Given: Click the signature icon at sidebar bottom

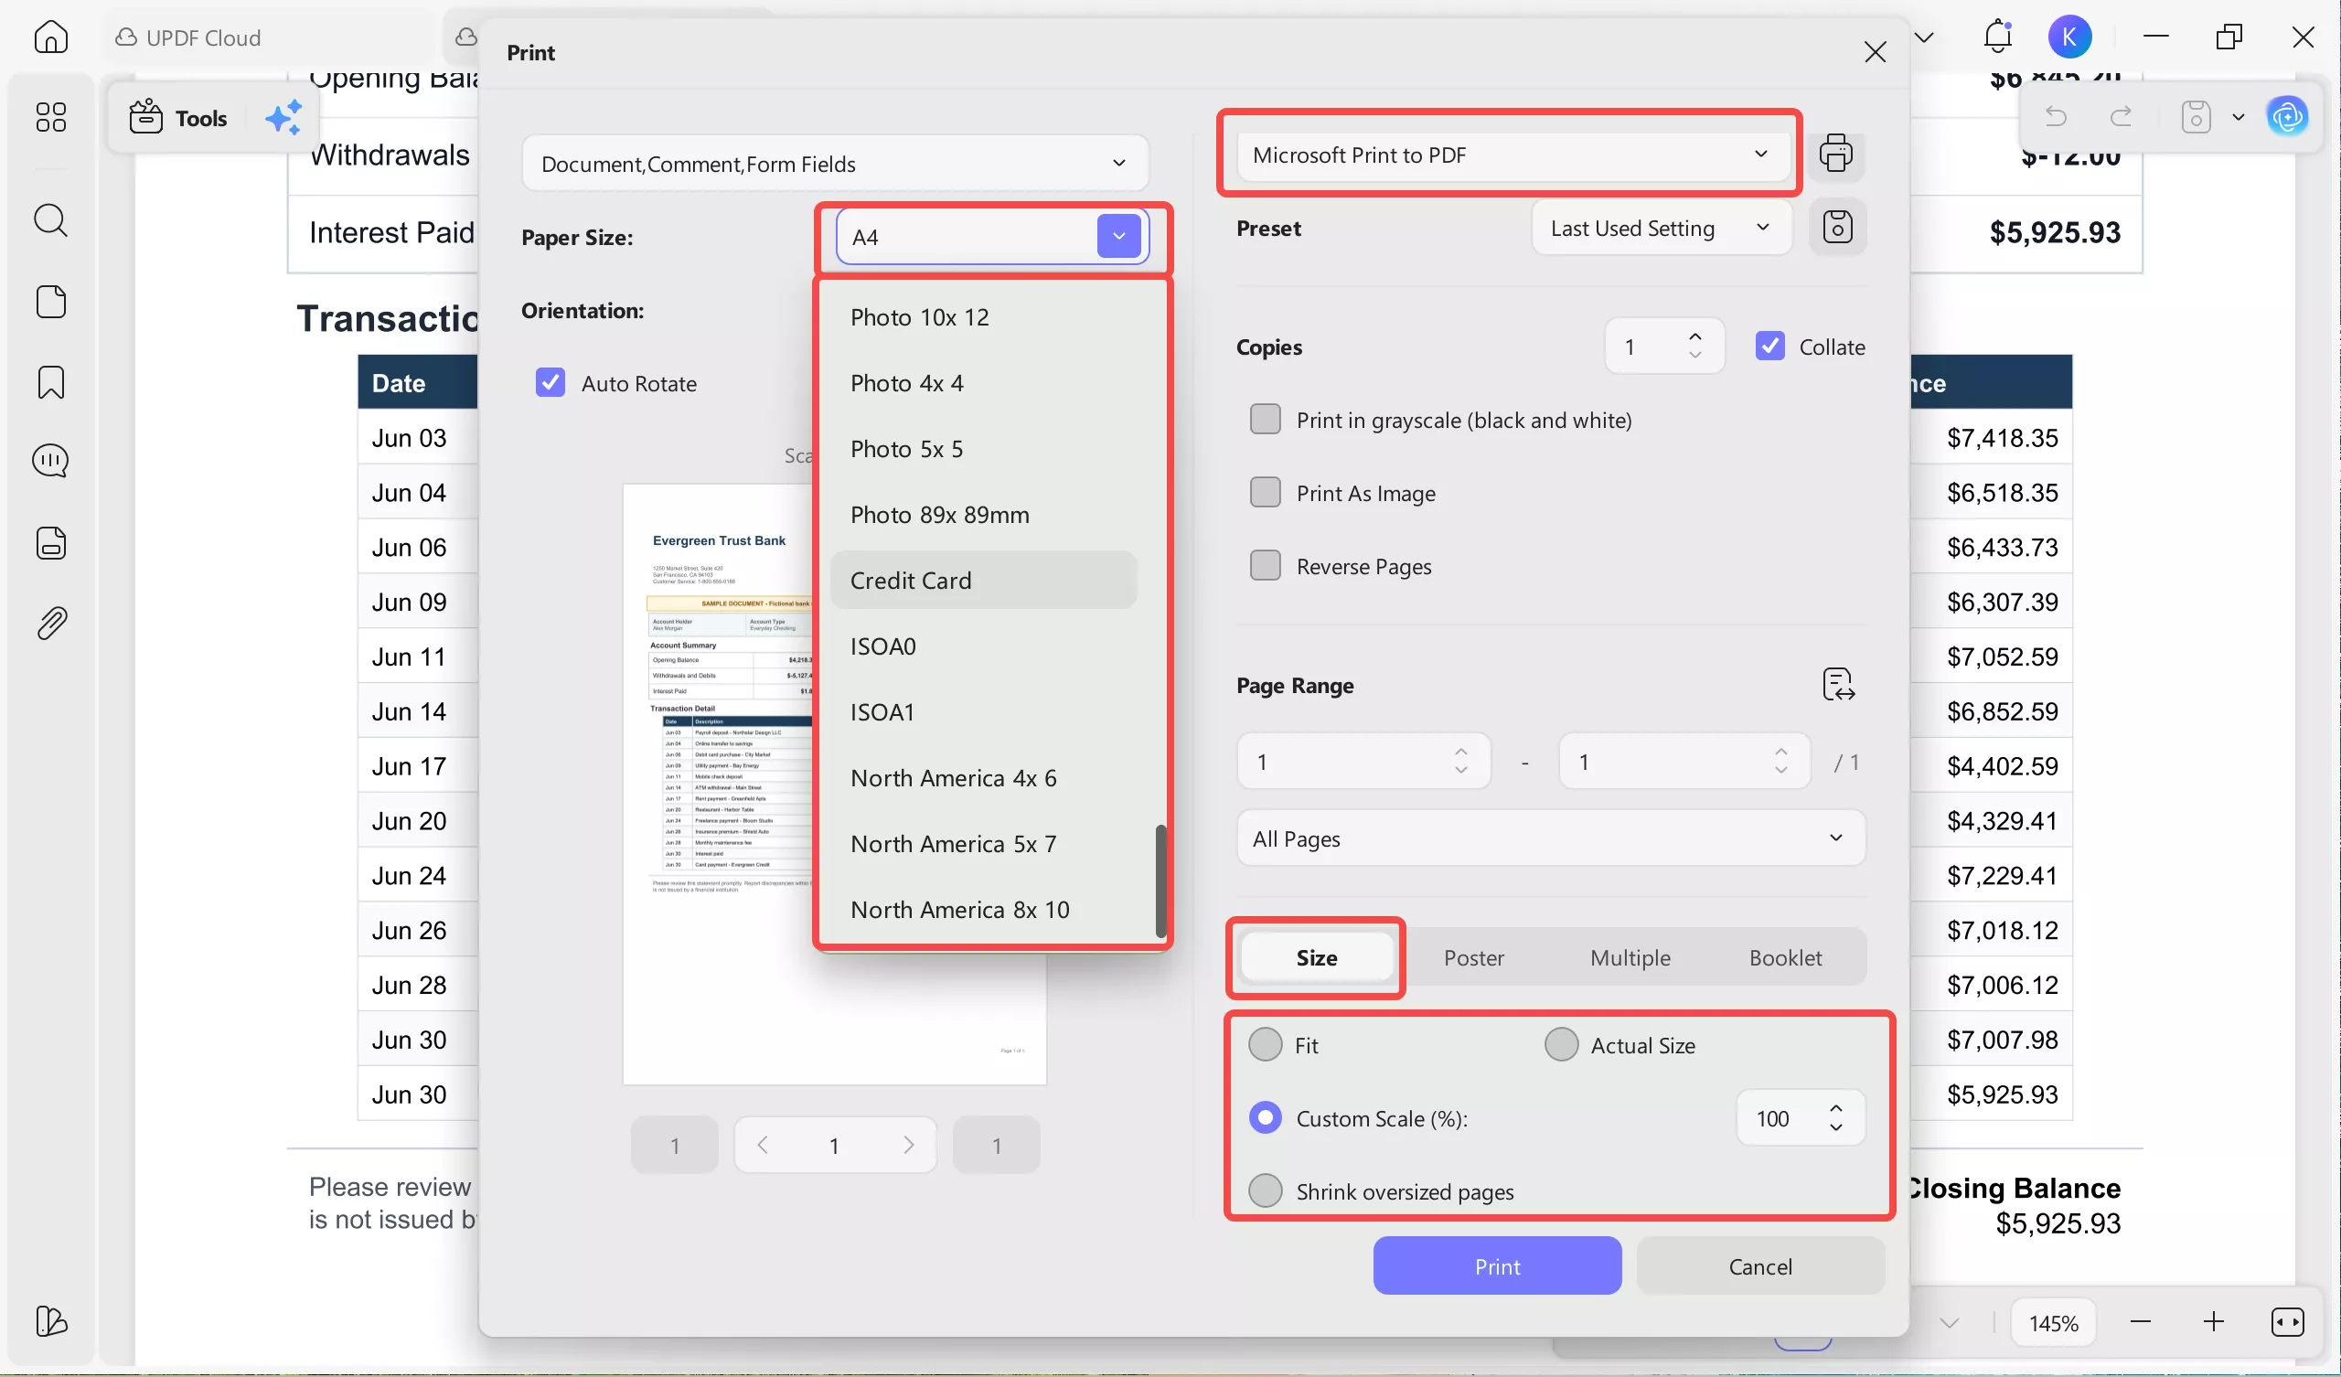Looking at the screenshot, I should (x=51, y=1320).
